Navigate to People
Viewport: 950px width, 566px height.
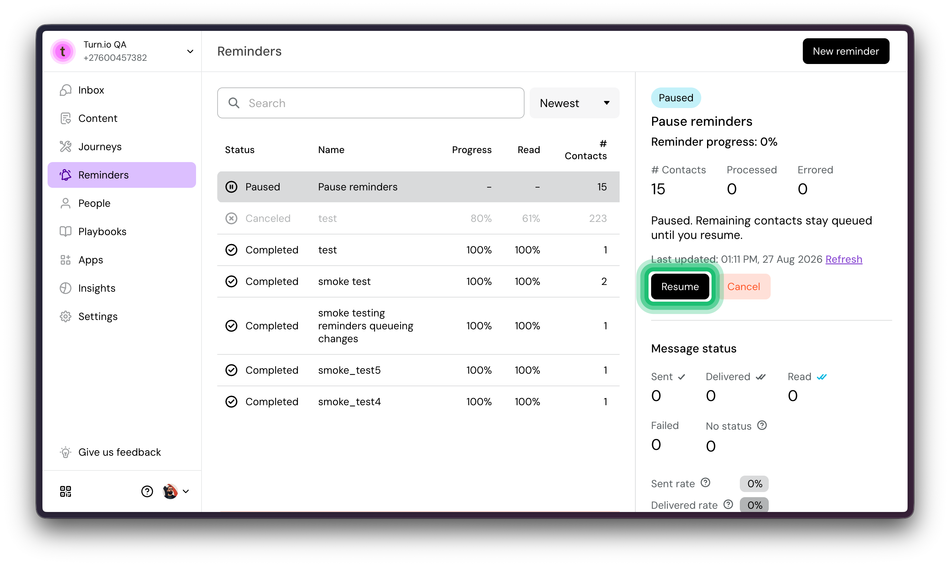coord(121,203)
